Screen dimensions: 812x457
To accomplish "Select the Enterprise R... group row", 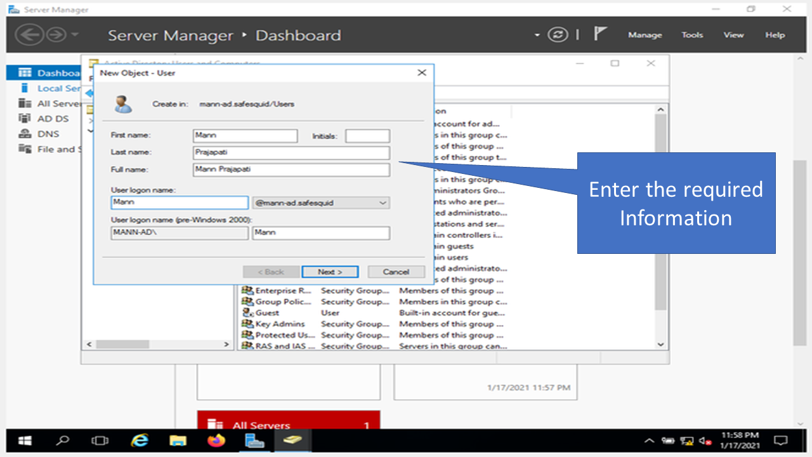I will [374, 291].
